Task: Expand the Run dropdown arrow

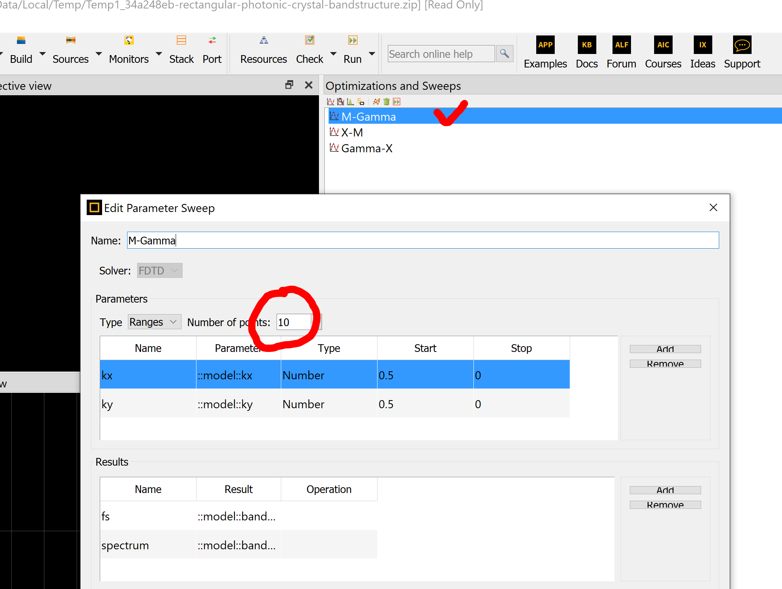Action: [x=372, y=54]
